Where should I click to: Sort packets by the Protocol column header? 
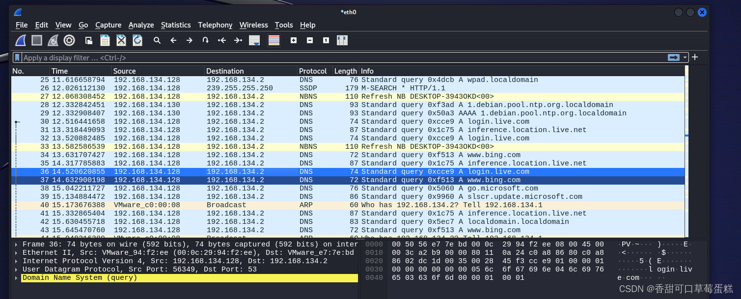coord(313,71)
